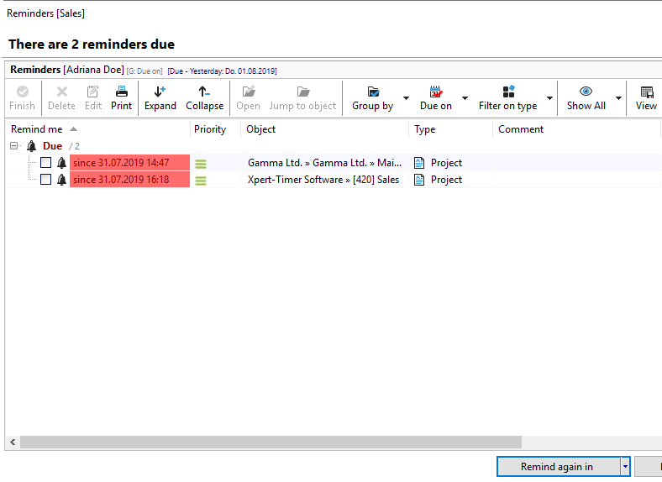Check the 16:18 reminder checkbox
This screenshot has height=482, width=662.
coord(46,180)
